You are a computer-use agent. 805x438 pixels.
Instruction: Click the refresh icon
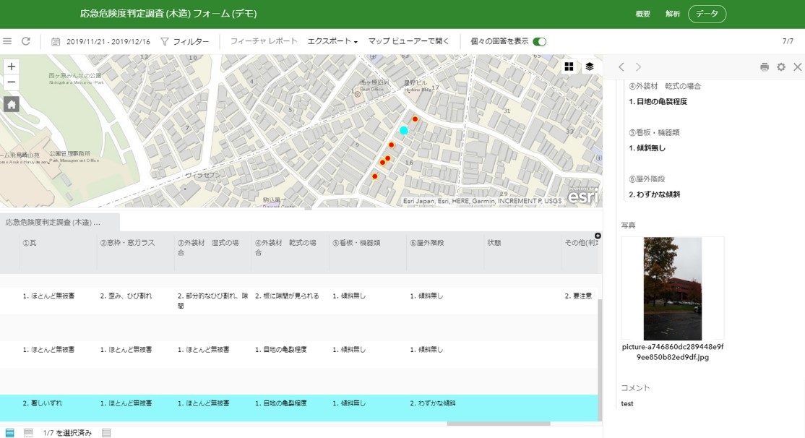[x=26, y=41]
